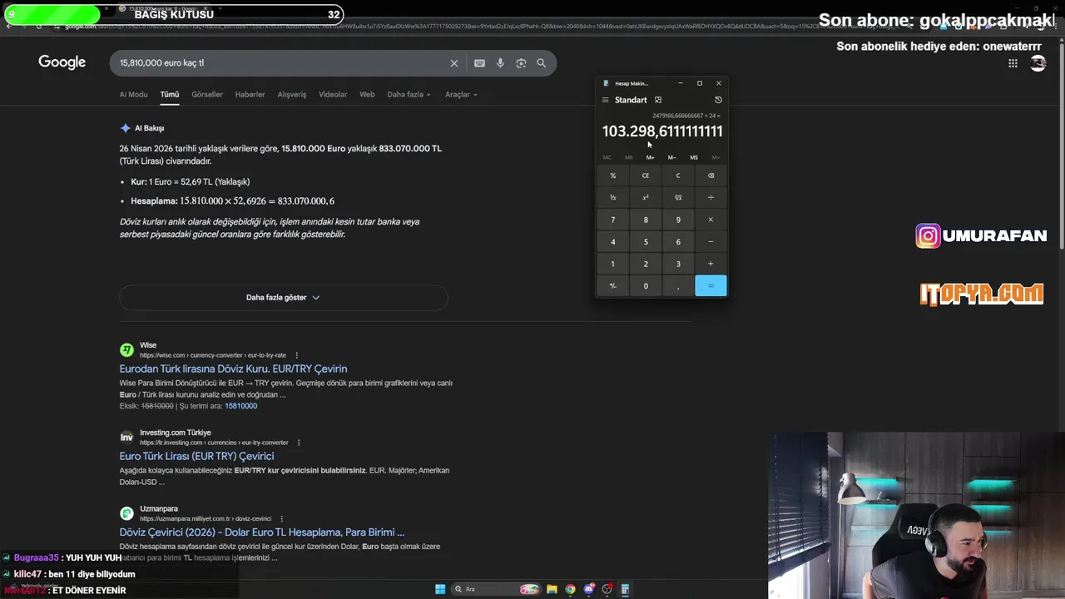This screenshot has width=1065, height=599.
Task: Click the calculator result 103.298,6111111111
Action: click(x=662, y=131)
